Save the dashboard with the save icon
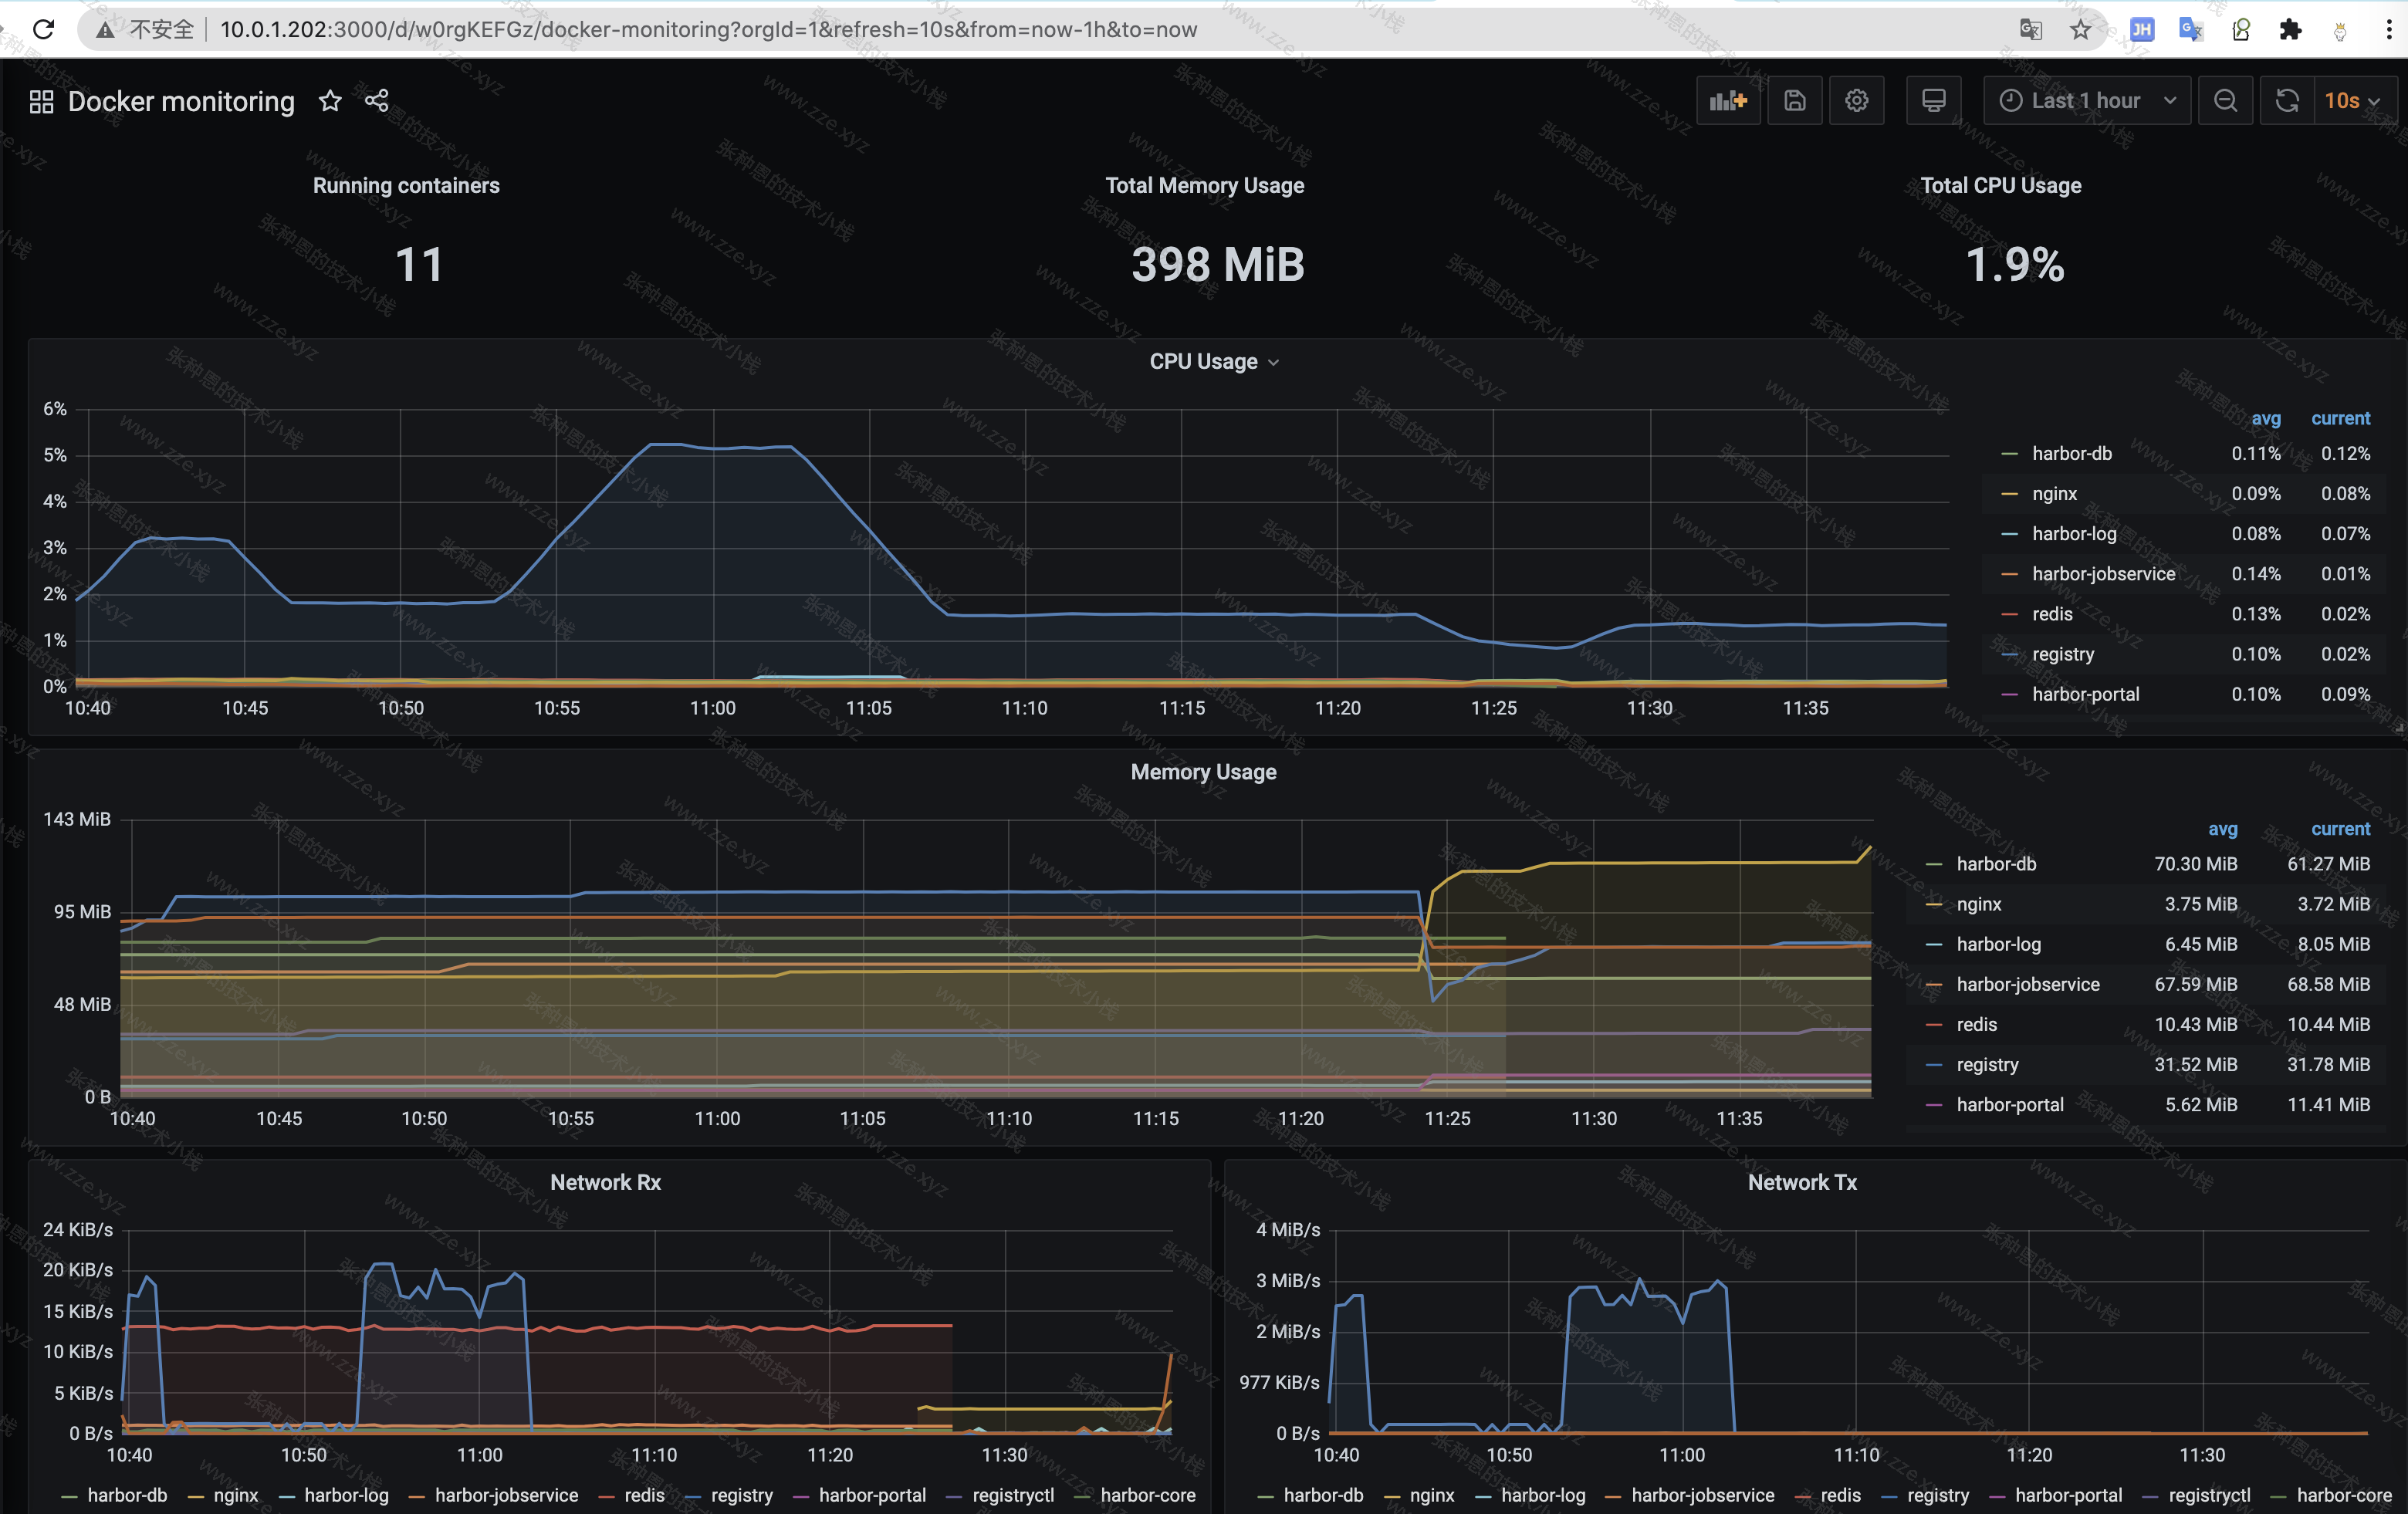The height and width of the screenshot is (1514, 2408). 1795,100
